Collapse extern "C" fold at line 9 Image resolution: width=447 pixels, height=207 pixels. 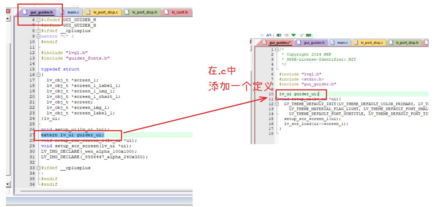(38, 36)
